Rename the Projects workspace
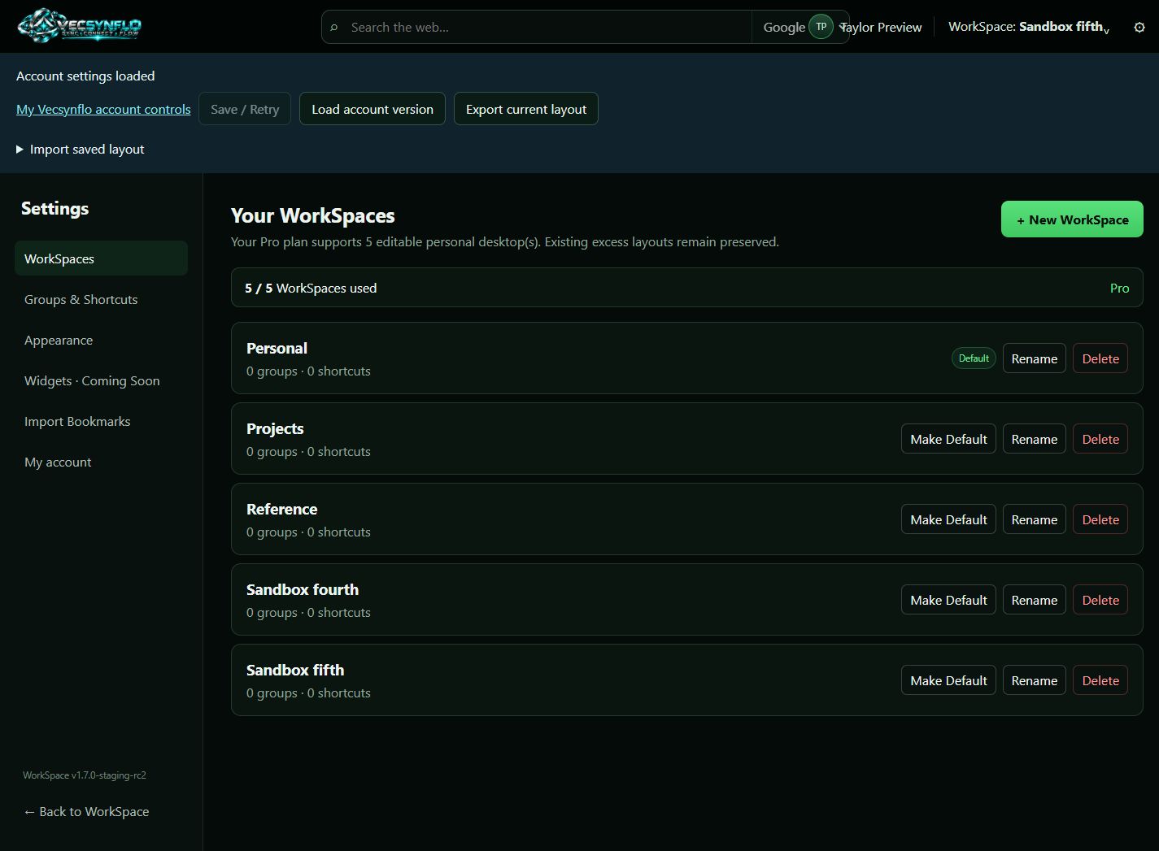This screenshot has height=851, width=1159. pos(1035,439)
